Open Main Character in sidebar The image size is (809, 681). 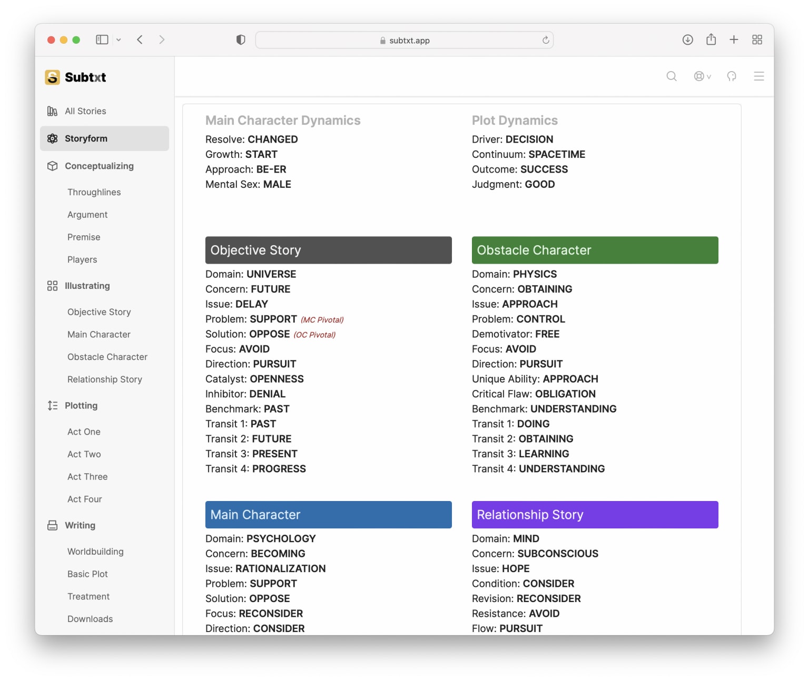[99, 335]
